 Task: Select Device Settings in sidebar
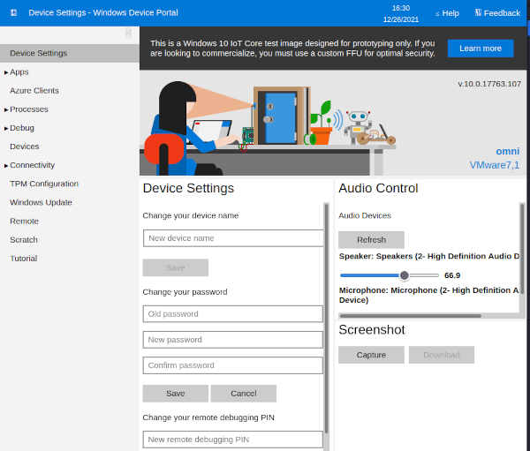click(70, 53)
